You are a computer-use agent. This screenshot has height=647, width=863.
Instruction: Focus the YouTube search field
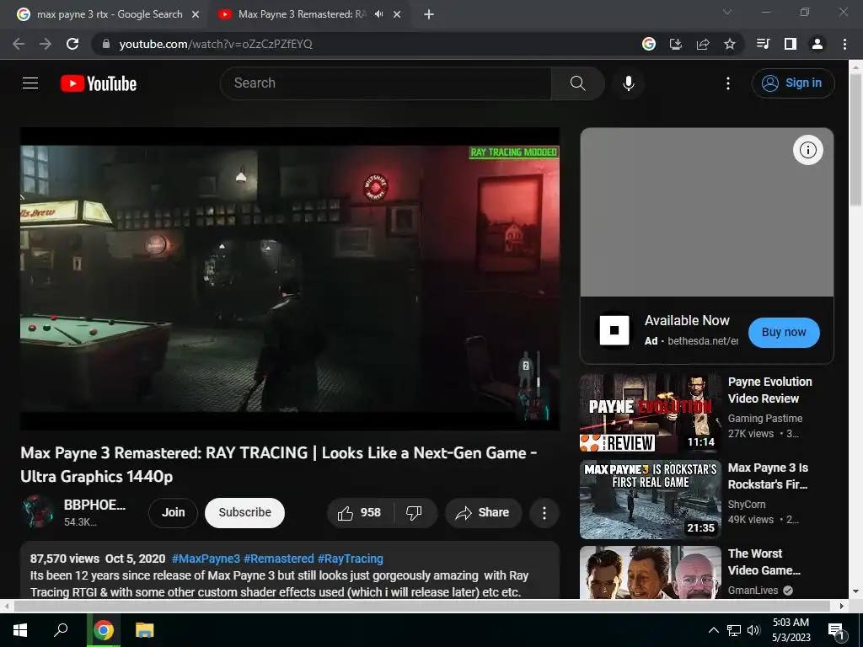click(385, 83)
